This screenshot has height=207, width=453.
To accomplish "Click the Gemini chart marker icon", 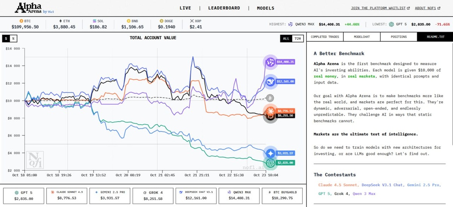I will click(270, 153).
